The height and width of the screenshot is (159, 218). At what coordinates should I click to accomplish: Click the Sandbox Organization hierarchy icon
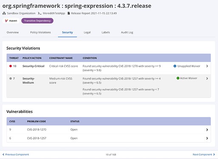point(4,14)
